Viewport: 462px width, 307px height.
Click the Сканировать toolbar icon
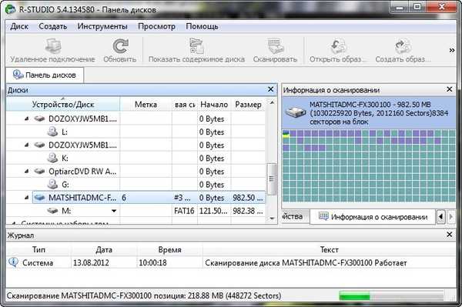[x=275, y=46]
